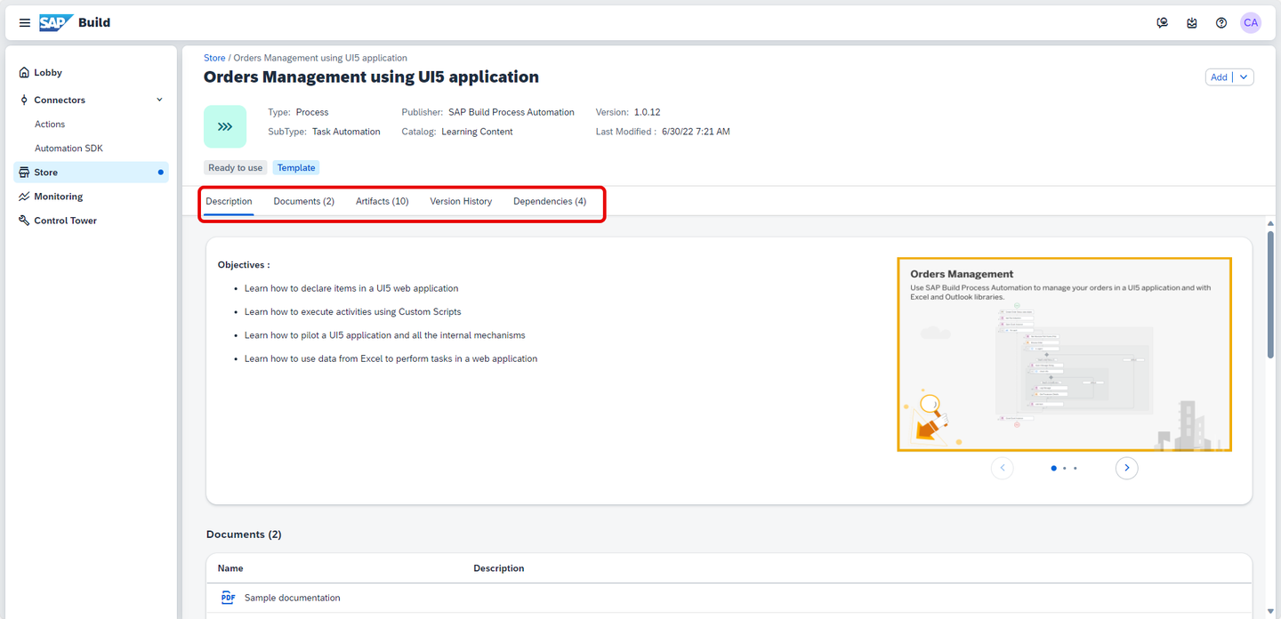This screenshot has width=1281, height=619.
Task: Click the Monitoring chart icon
Action: coord(24,197)
